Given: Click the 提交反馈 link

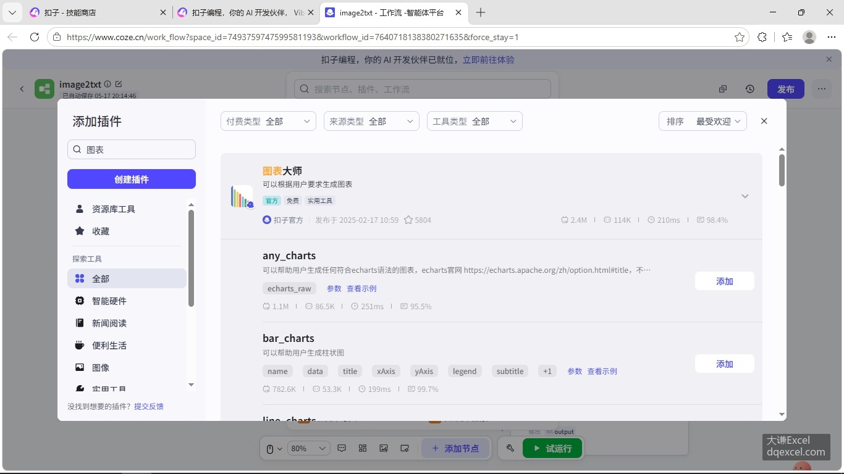Looking at the screenshot, I should (x=149, y=406).
